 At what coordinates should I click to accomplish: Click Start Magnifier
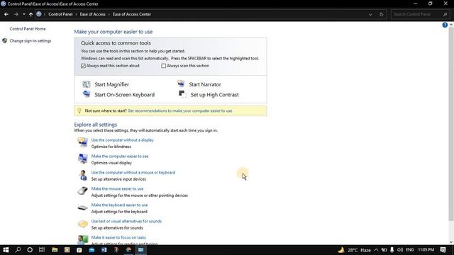[x=112, y=84]
